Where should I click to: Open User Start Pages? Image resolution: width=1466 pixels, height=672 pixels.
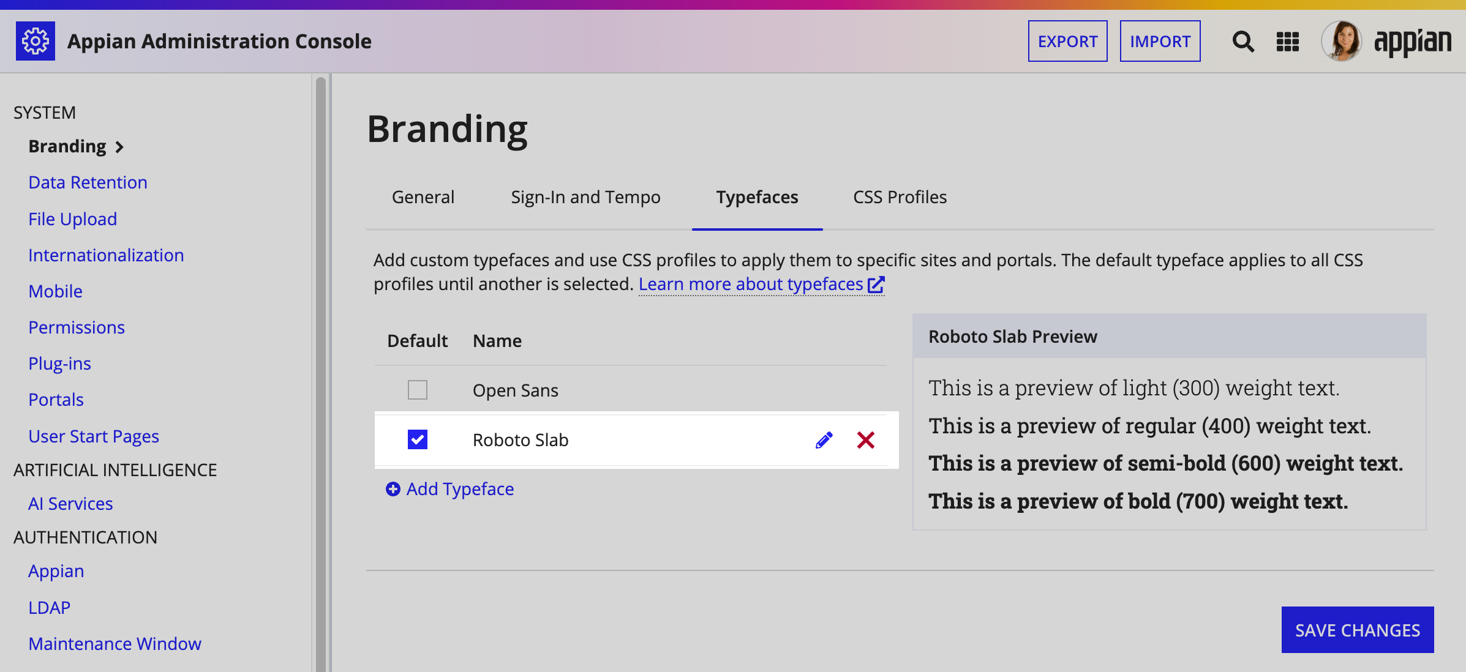pos(94,436)
